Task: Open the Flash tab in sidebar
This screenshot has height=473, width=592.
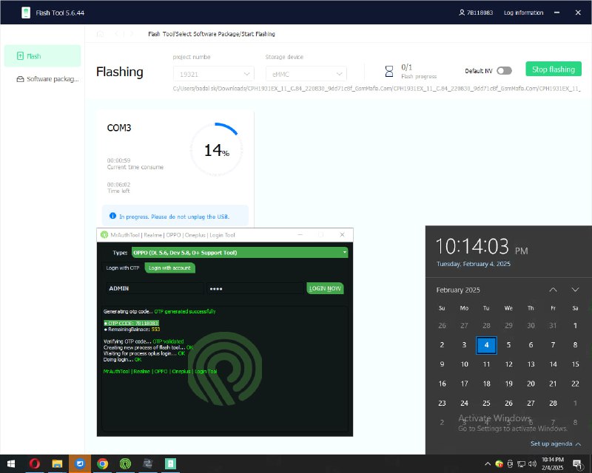Action: click(x=42, y=56)
